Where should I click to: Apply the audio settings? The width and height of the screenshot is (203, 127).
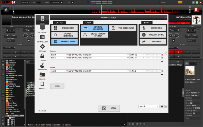point(109,108)
